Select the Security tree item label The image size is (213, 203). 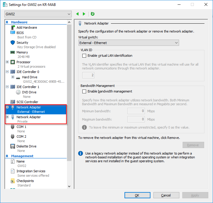tap(22, 43)
